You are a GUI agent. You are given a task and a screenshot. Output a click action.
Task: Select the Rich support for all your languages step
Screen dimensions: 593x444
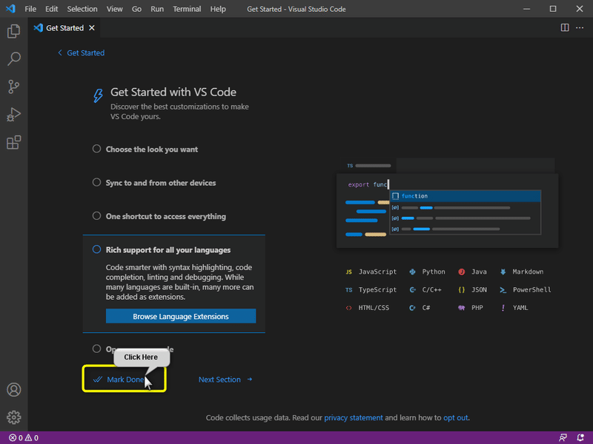168,249
